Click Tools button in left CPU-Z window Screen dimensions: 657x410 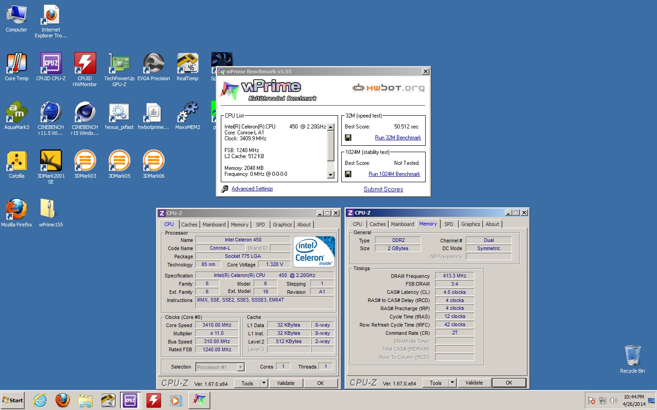pyautogui.click(x=247, y=383)
